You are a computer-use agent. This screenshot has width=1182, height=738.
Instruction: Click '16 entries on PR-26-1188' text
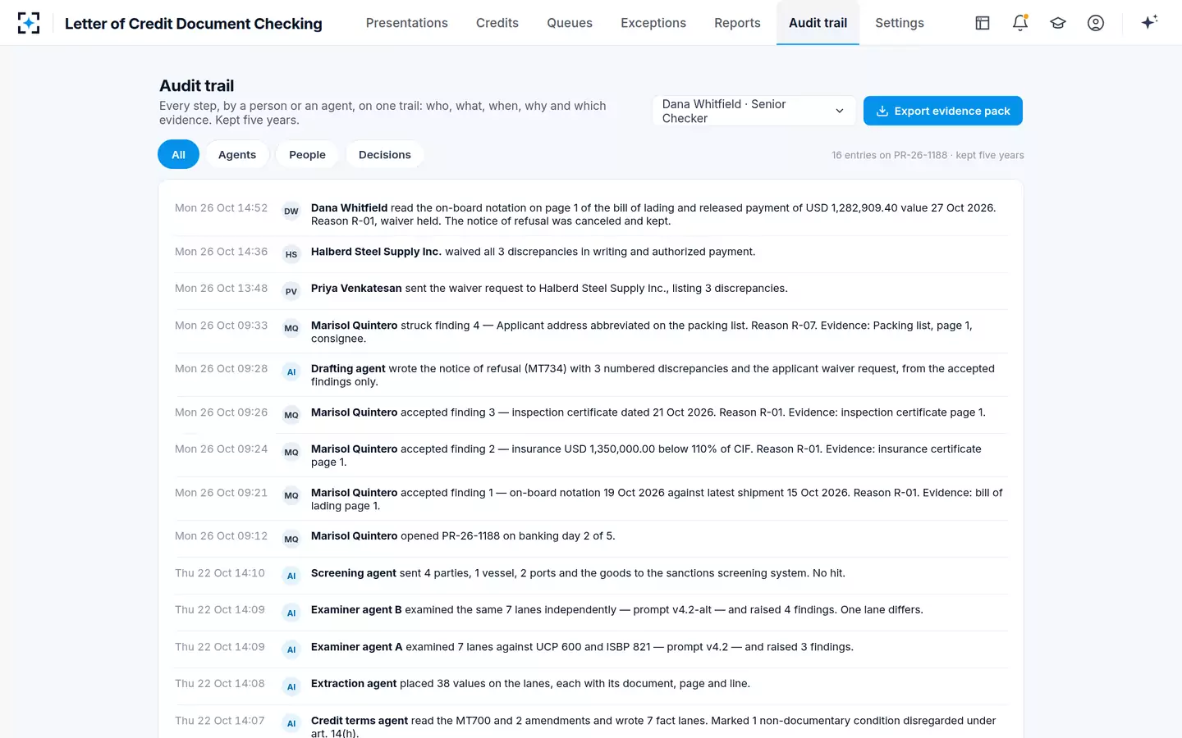(x=890, y=155)
